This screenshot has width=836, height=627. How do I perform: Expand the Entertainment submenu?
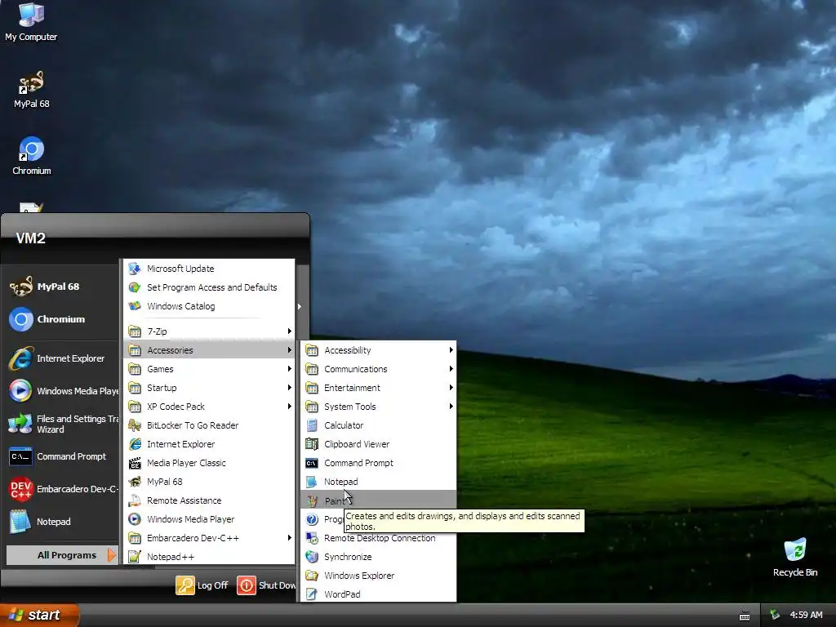tap(379, 388)
